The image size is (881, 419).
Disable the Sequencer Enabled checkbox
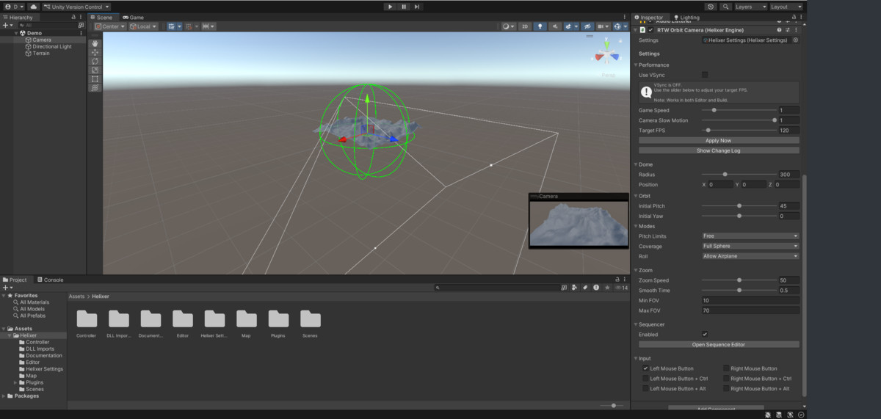click(x=705, y=334)
